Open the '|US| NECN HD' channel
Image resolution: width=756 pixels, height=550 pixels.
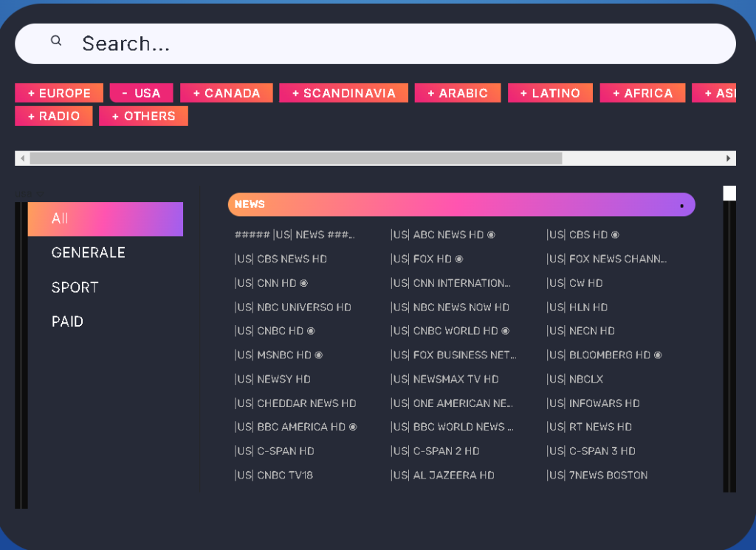(x=580, y=331)
